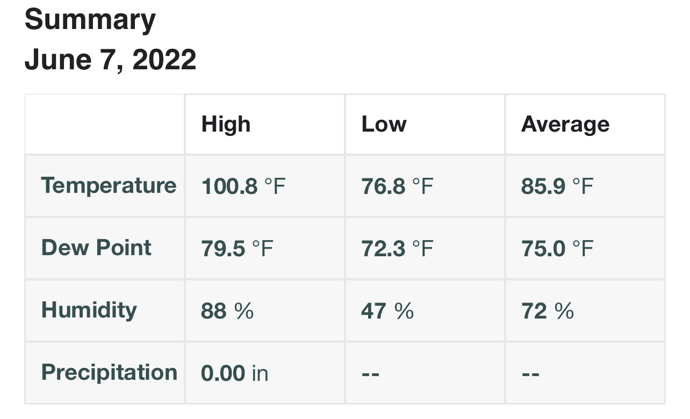Select the June 7, 2022 date text
Image resolution: width=690 pixels, height=419 pixels.
pyautogui.click(x=110, y=59)
